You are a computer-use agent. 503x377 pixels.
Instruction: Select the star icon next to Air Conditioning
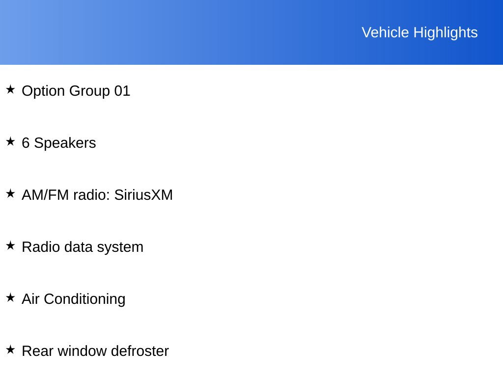pos(10,297)
